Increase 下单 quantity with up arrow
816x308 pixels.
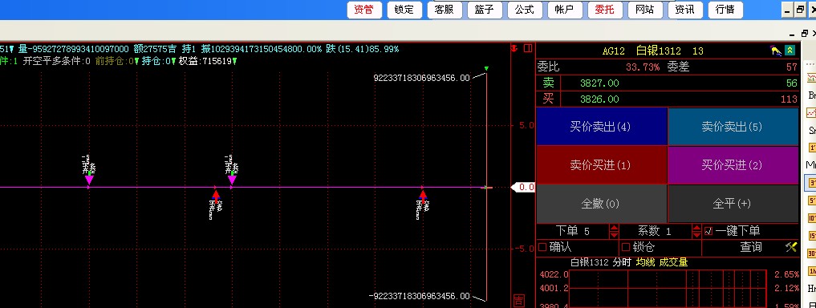click(x=614, y=227)
